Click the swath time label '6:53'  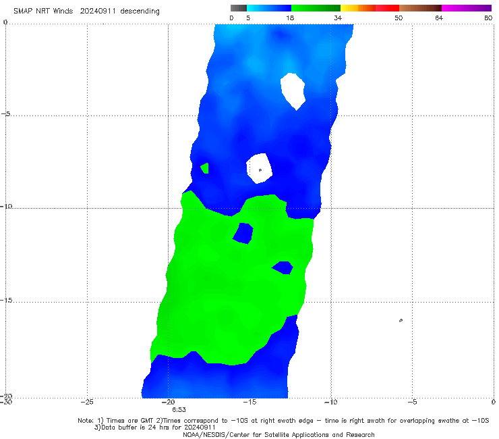click(x=179, y=410)
